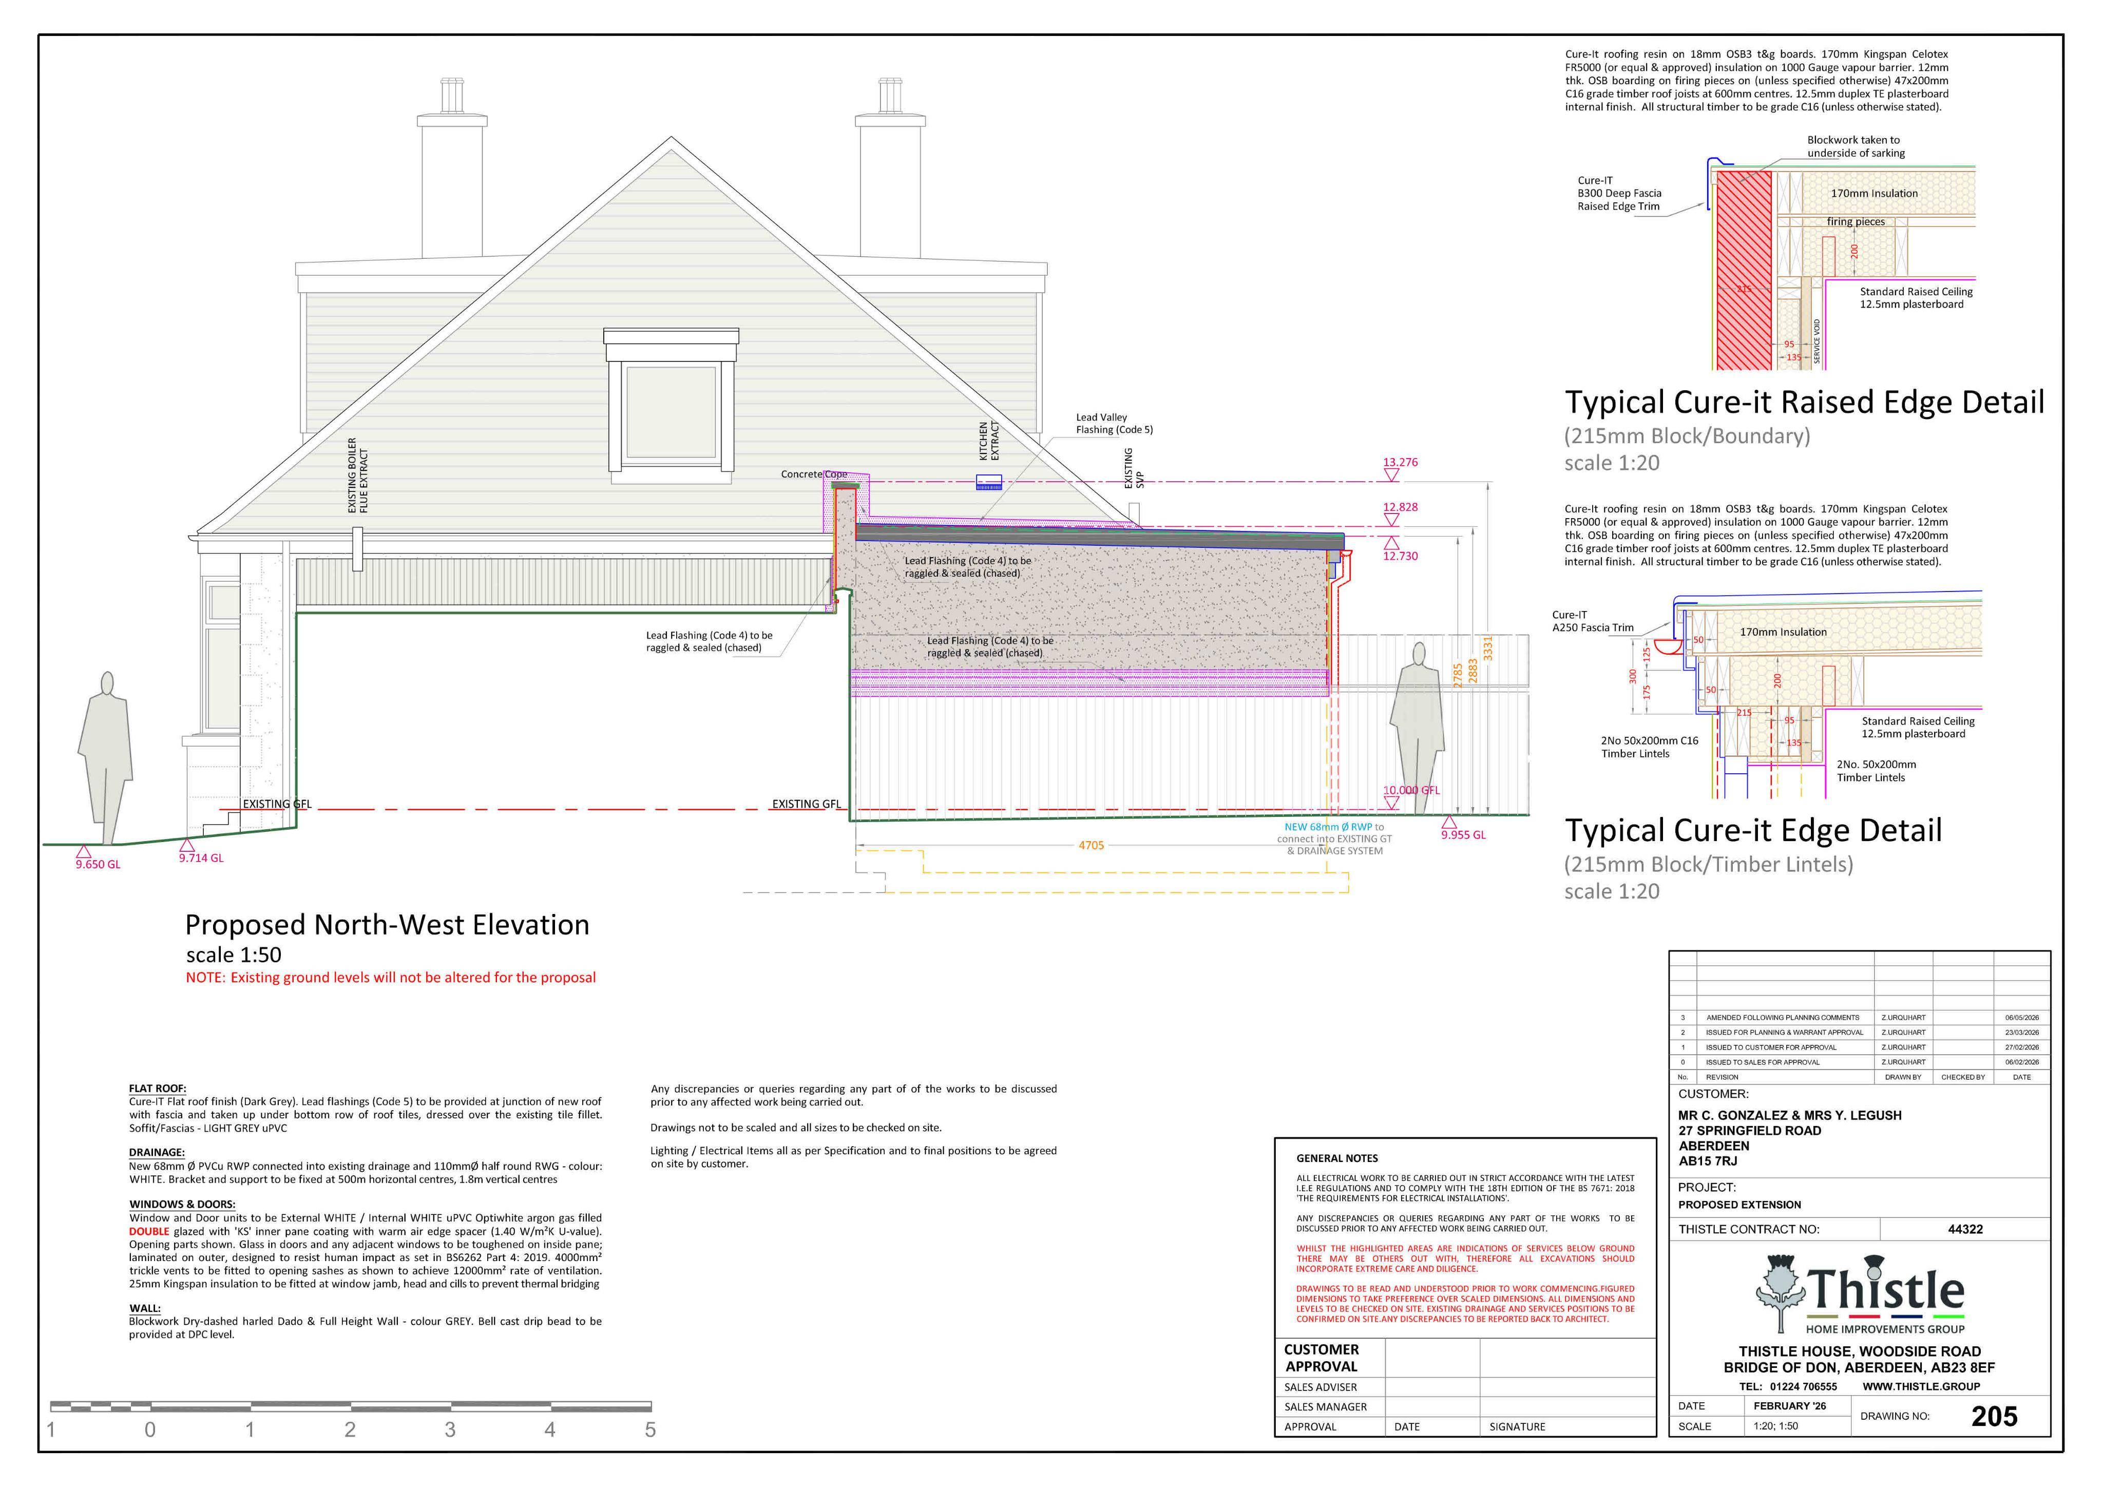Click the 'Concrete Cope' label

813,474
